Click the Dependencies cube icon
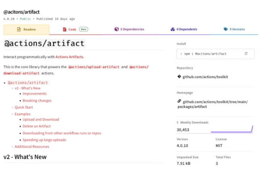Image resolution: width=262 pixels, height=174 pixels. click(116, 29)
